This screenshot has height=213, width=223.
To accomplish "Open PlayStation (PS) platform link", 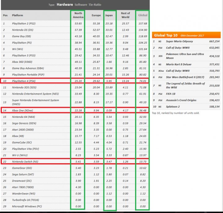I will coord(22,43).
